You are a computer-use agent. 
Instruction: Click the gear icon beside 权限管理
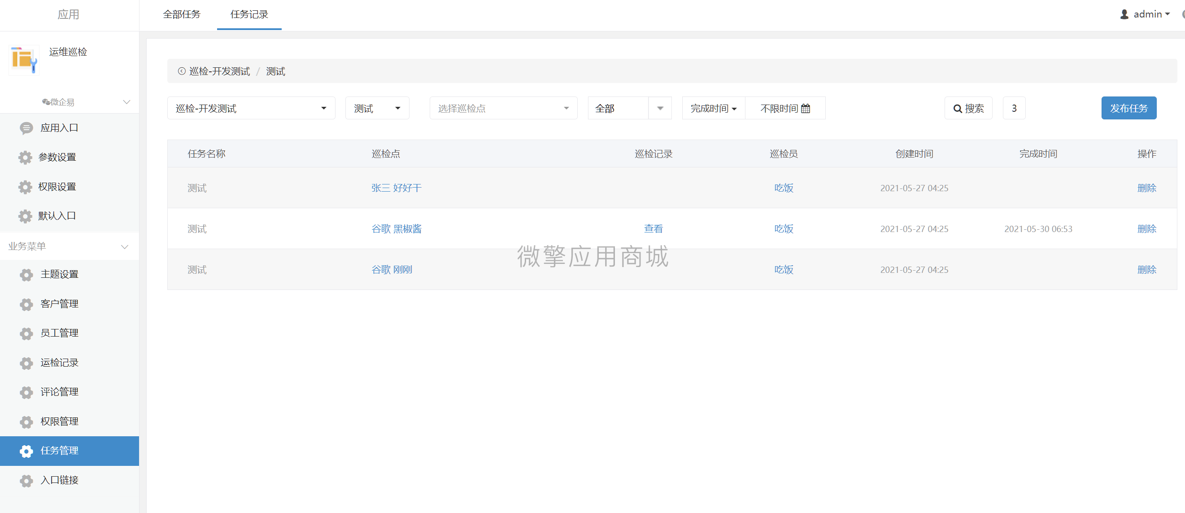click(x=26, y=421)
